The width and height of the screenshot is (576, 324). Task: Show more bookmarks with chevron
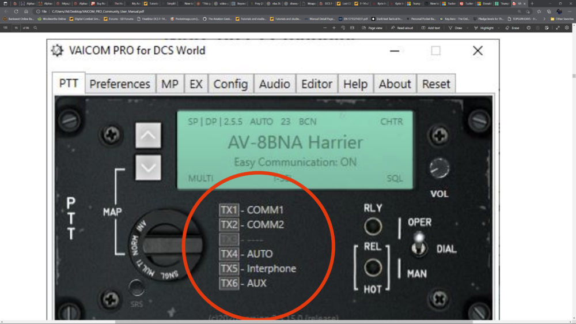pos(544,19)
